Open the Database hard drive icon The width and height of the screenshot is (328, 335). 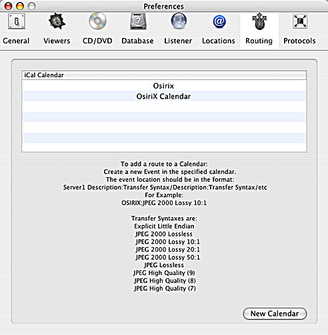pos(138,21)
